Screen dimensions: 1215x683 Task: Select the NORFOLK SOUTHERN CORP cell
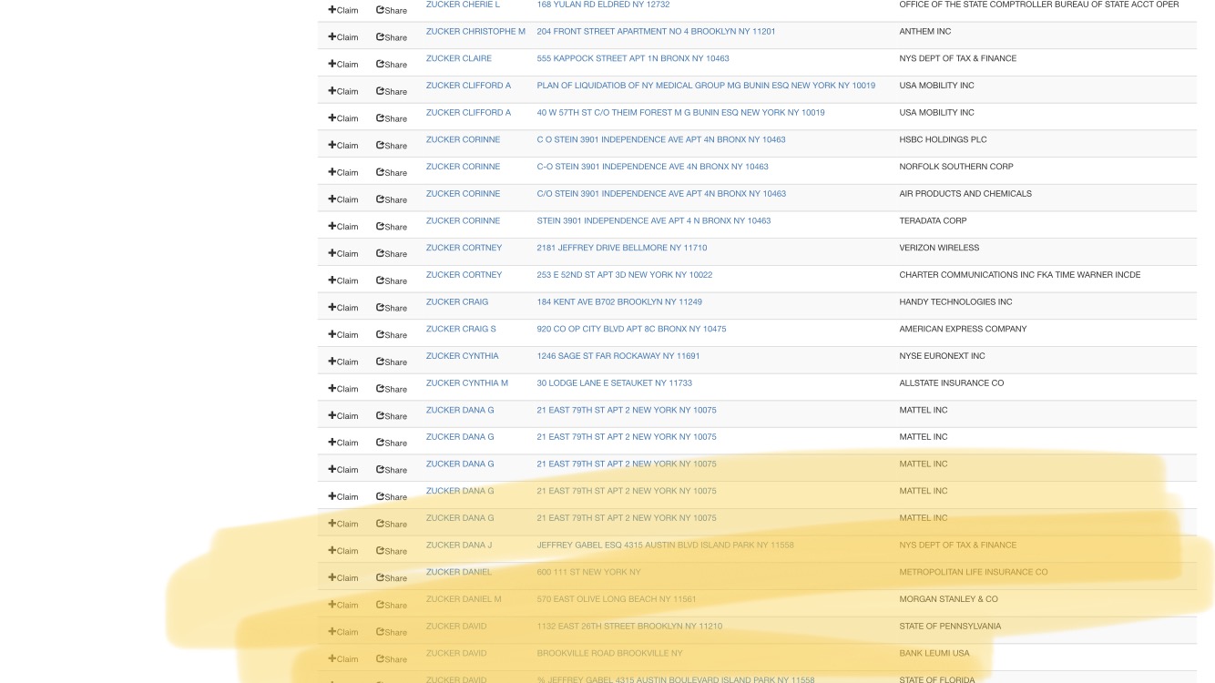point(956,167)
